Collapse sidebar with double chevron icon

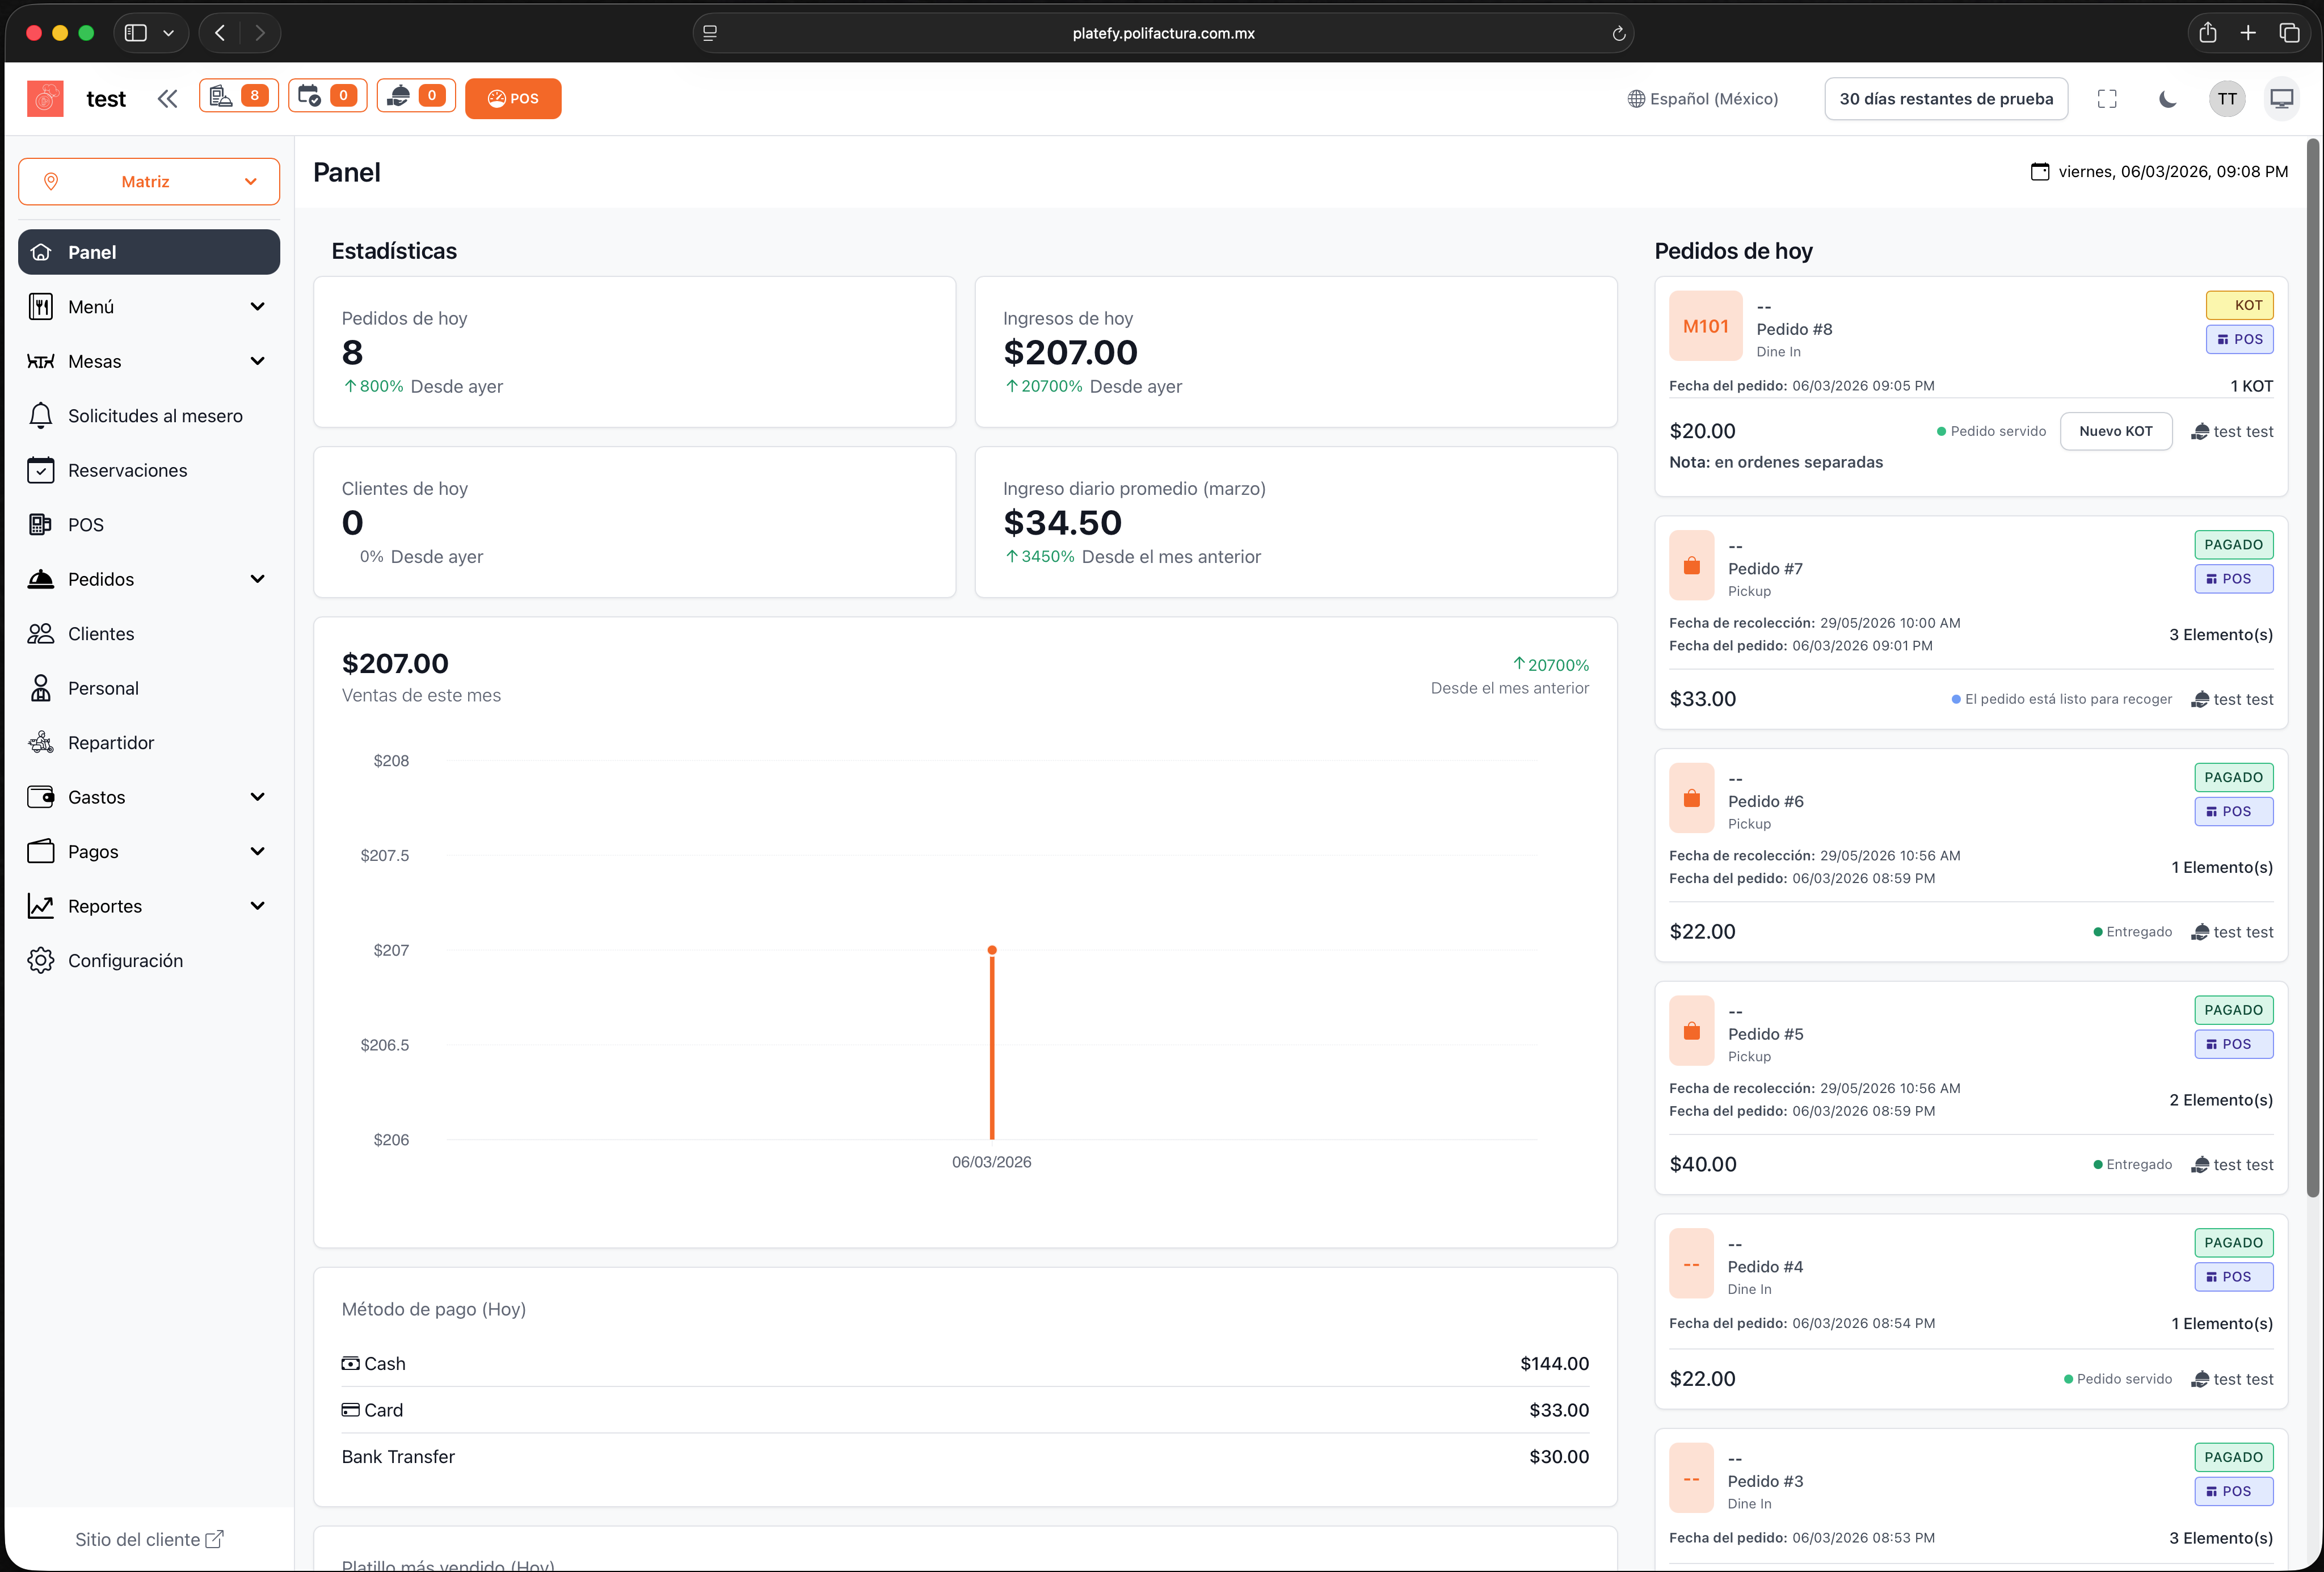[167, 98]
